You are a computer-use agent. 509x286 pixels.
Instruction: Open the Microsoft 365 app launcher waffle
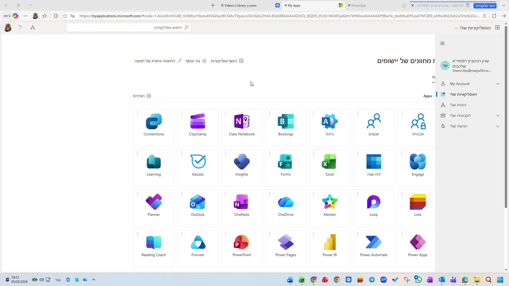point(497,28)
